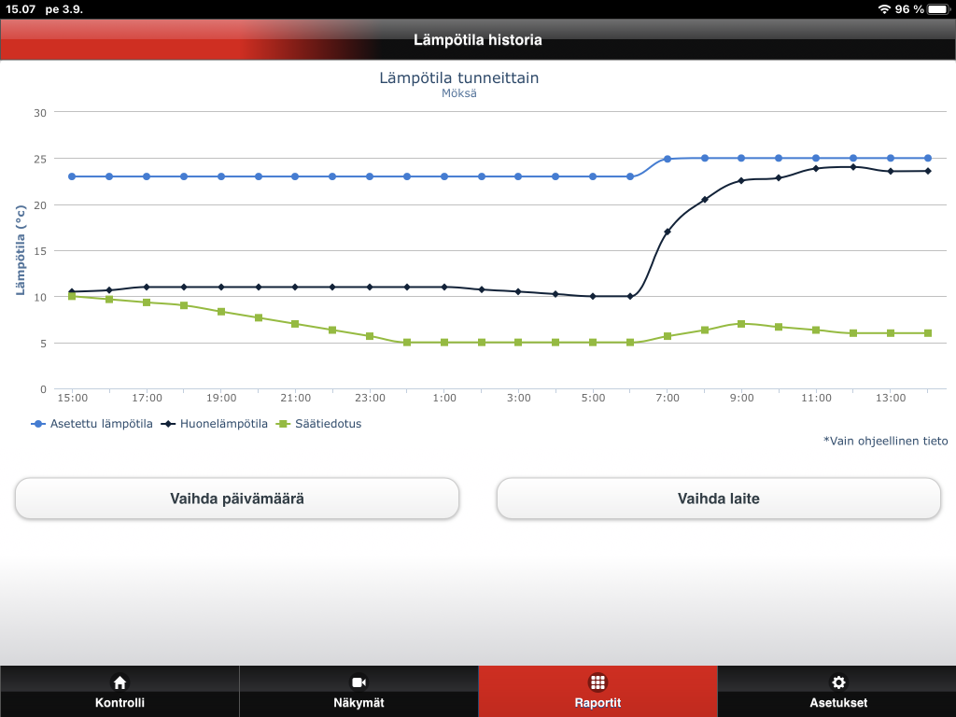Tap the Wi-Fi status icon
956x717 pixels.
pyautogui.click(x=884, y=9)
